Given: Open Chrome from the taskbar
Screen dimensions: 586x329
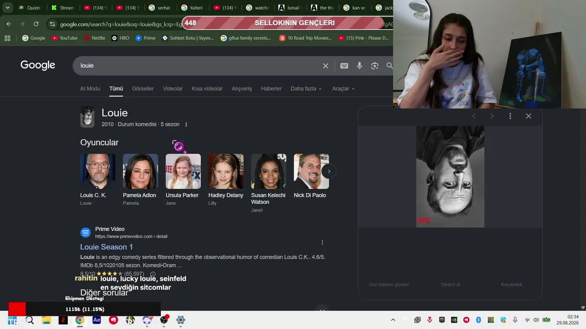Looking at the screenshot, I should pyautogui.click(x=80, y=320).
